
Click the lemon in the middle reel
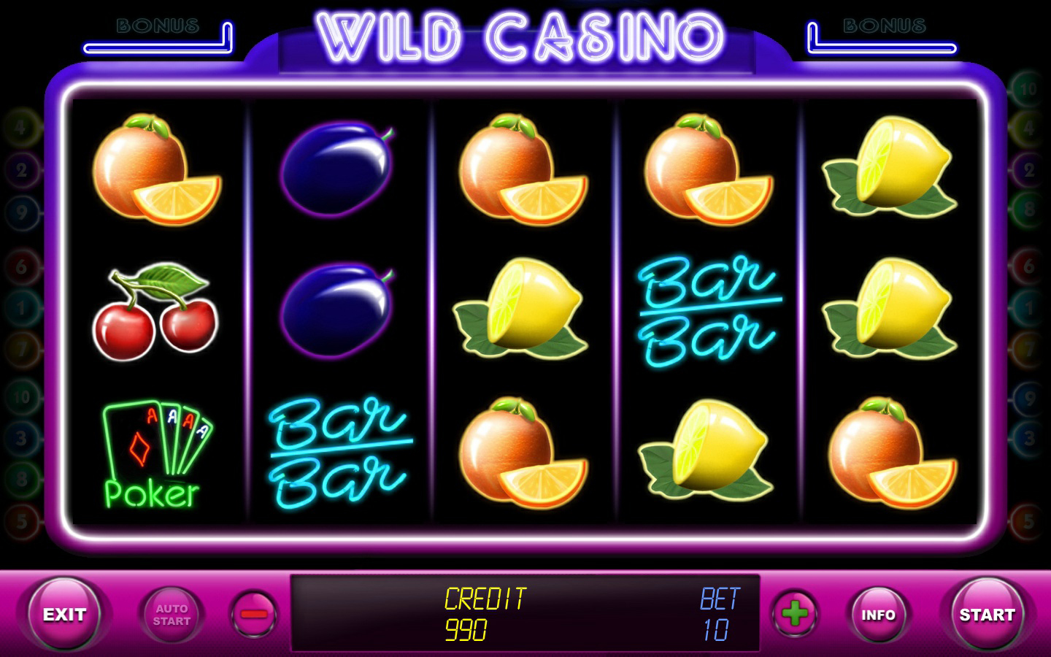coord(521,308)
